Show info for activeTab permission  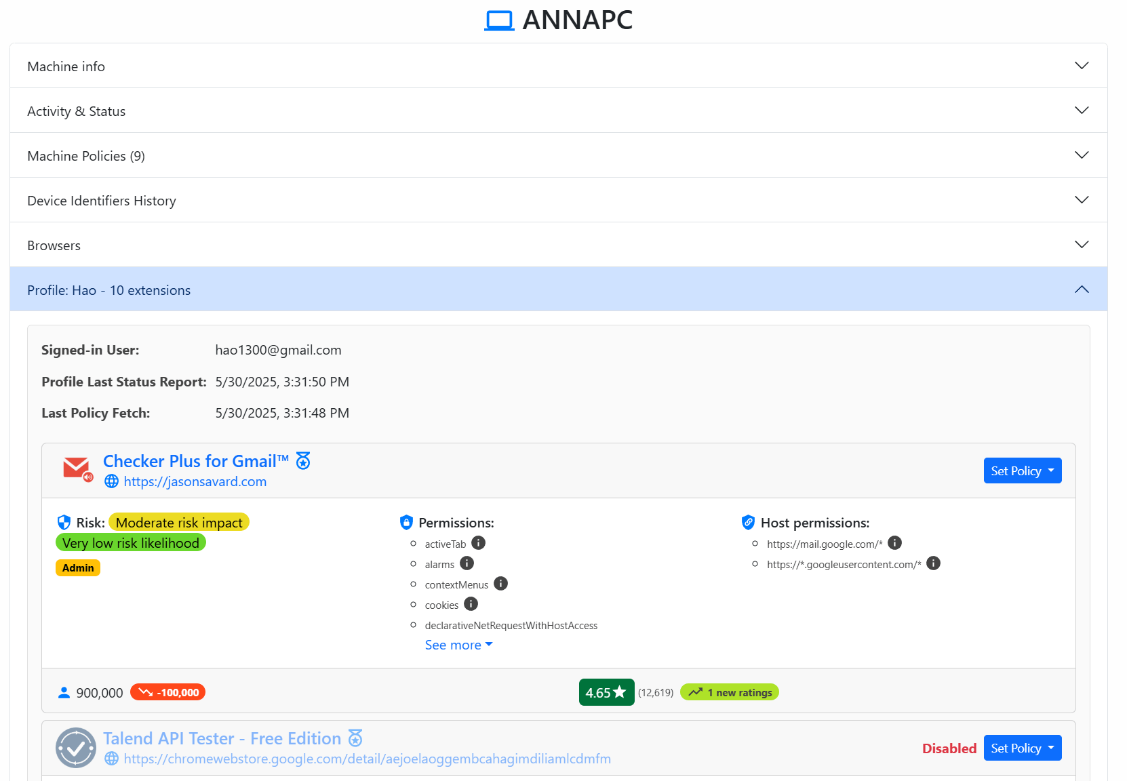(478, 543)
